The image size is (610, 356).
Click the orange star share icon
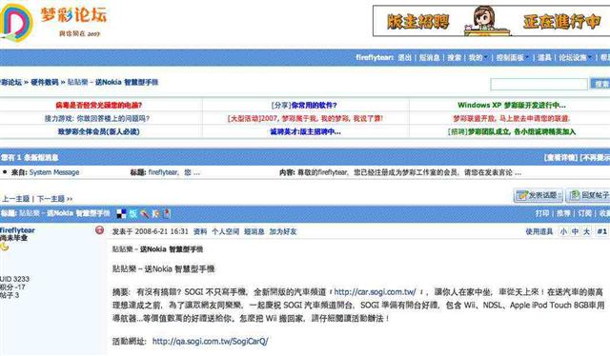click(x=156, y=213)
